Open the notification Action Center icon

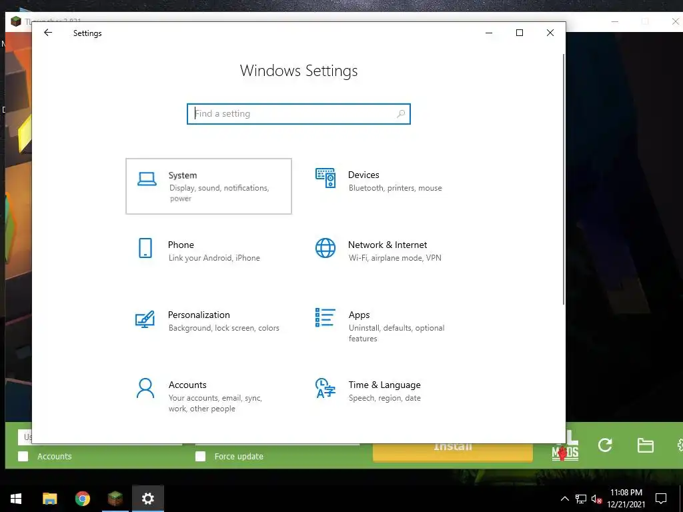click(661, 499)
